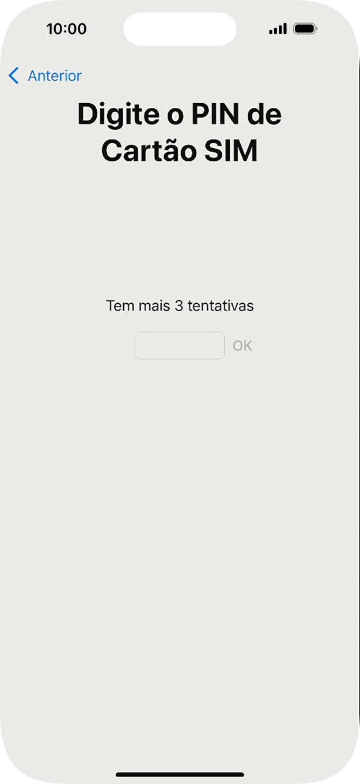
Task: Tap Cartão SIM title text
Action: [180, 150]
